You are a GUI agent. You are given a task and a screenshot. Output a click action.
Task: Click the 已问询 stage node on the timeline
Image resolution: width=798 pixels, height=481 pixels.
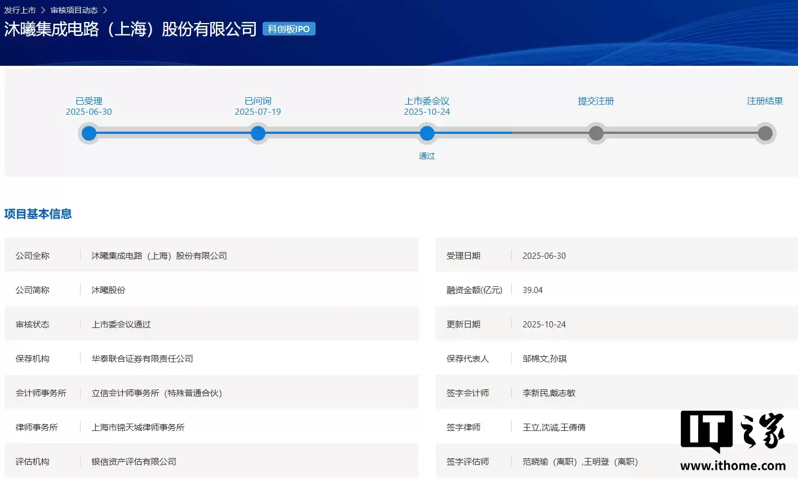tap(258, 133)
